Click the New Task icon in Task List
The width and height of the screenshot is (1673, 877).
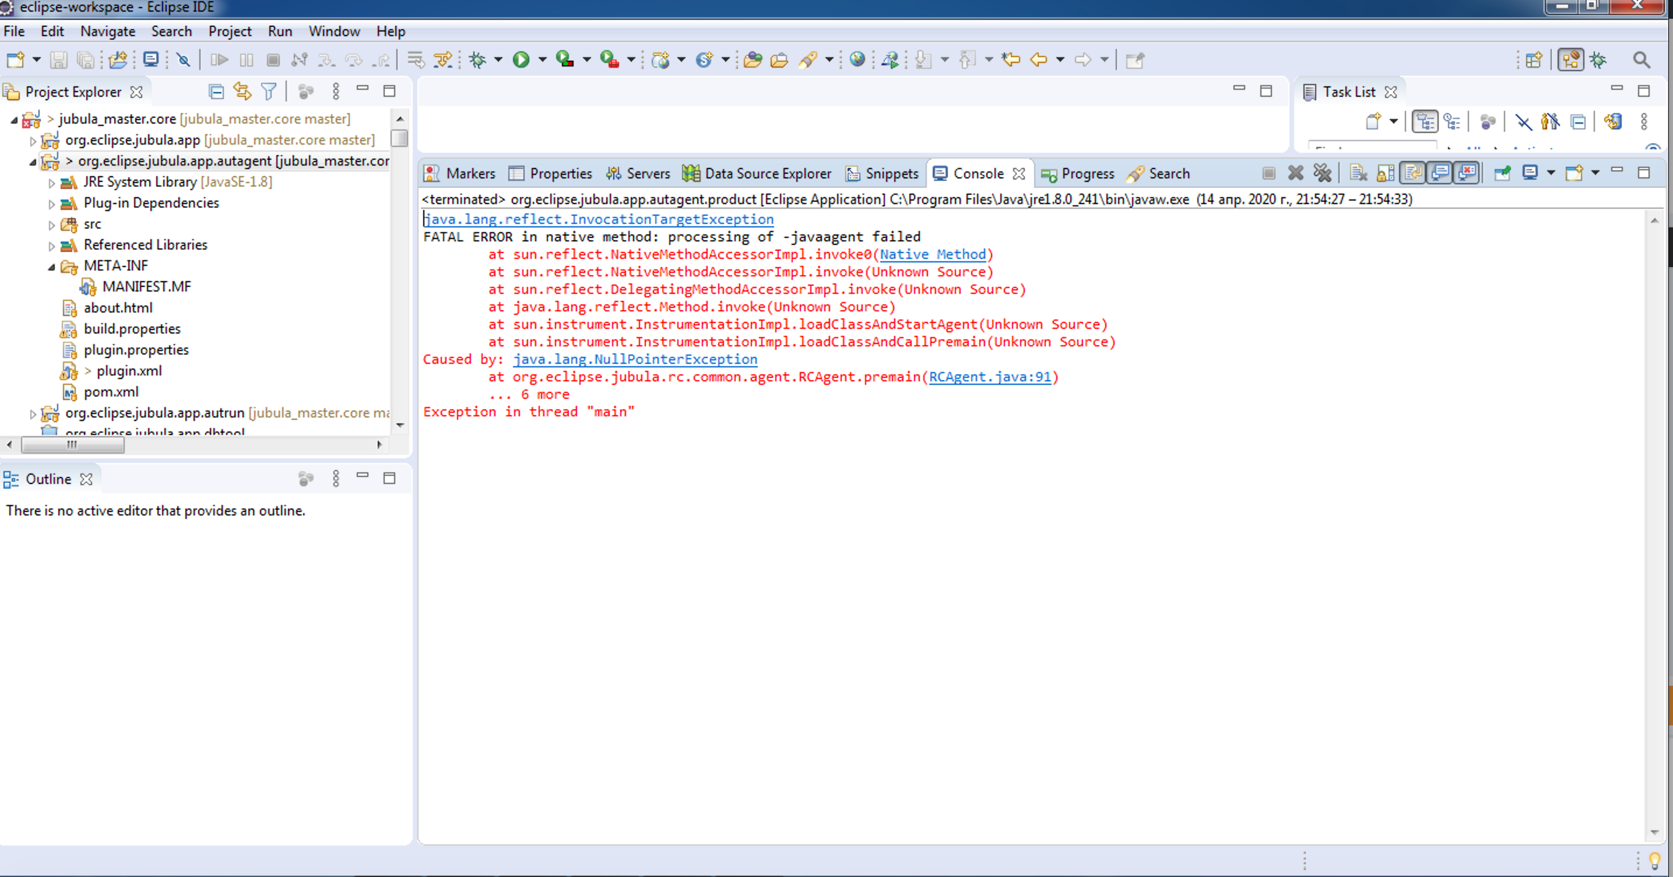(x=1373, y=121)
